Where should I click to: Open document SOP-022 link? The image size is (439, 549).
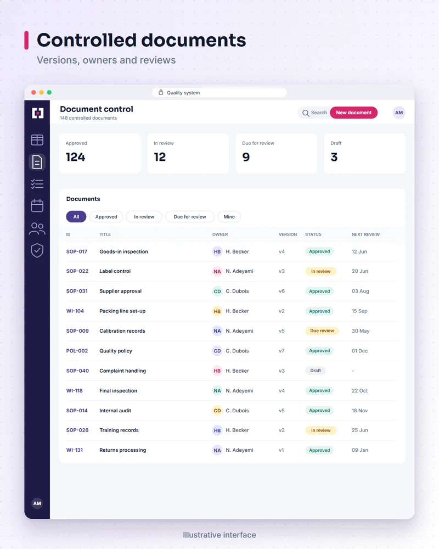click(77, 271)
